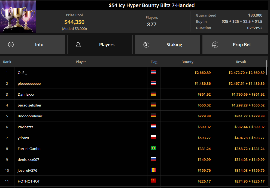Click the duration value 02:59:52

255,28
